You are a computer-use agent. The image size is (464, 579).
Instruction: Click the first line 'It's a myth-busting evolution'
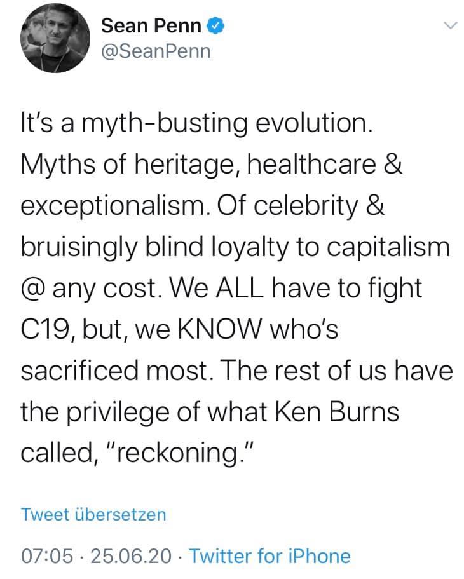[x=196, y=124]
